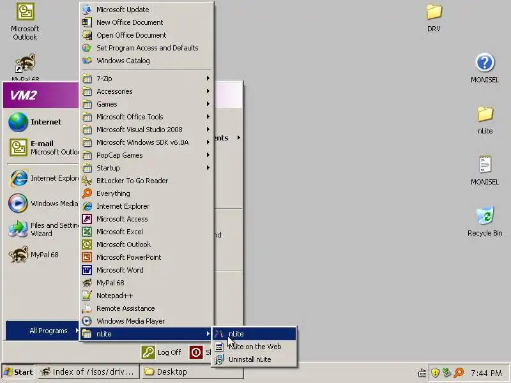Click the Microsoft Word icon
Image resolution: width=511 pixels, height=383 pixels.
coord(87,270)
